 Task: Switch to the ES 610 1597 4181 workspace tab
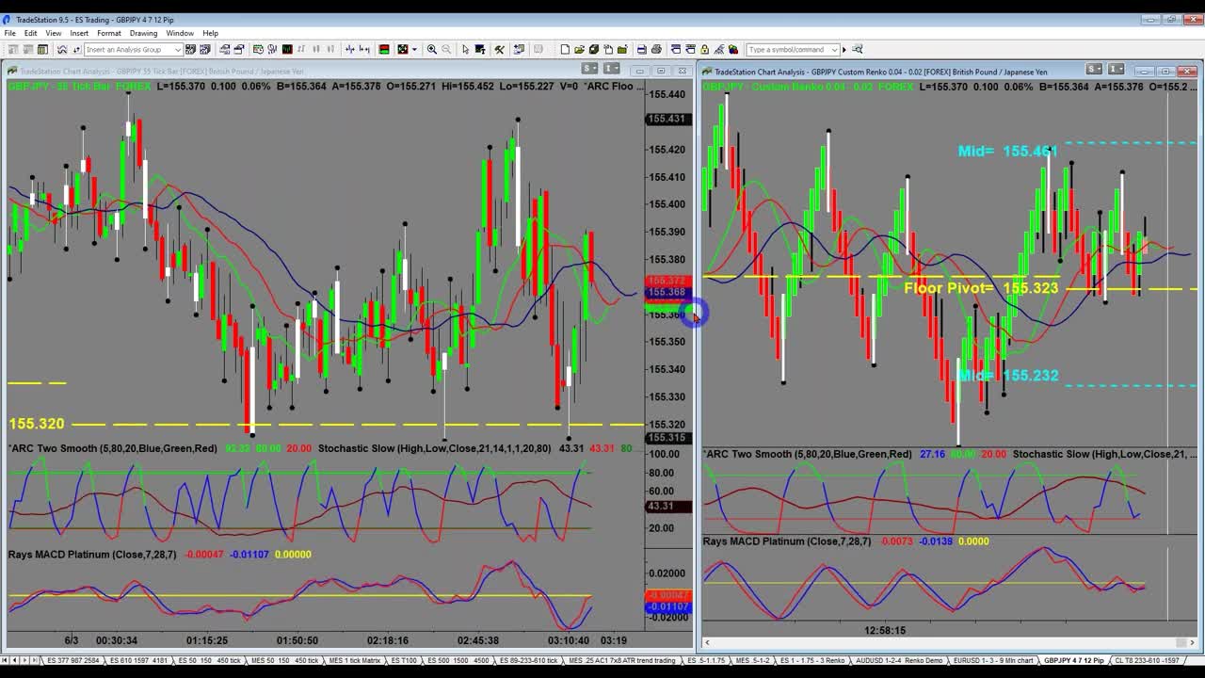click(x=138, y=660)
